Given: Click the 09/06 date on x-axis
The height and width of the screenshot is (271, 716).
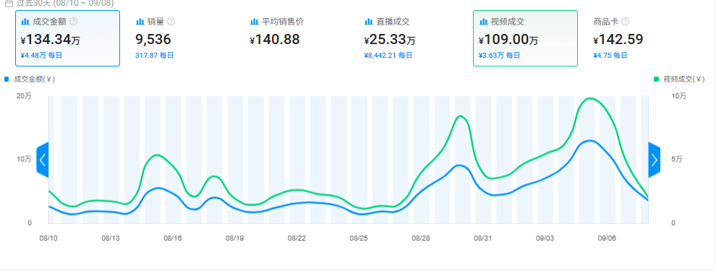Looking at the screenshot, I should click(607, 238).
